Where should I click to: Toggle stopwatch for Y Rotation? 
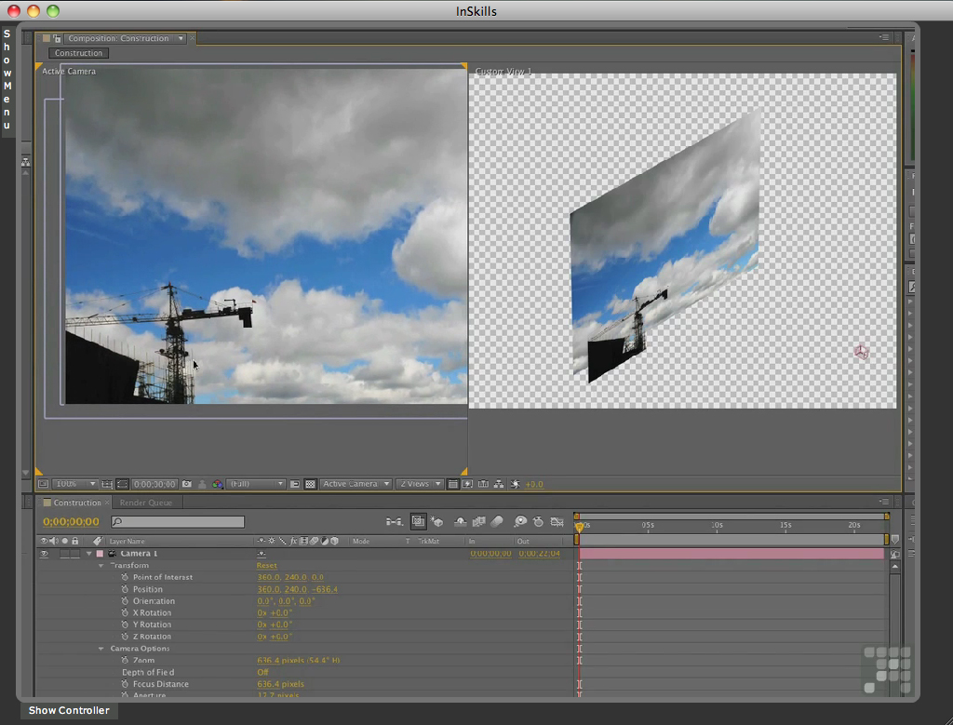pyautogui.click(x=125, y=624)
